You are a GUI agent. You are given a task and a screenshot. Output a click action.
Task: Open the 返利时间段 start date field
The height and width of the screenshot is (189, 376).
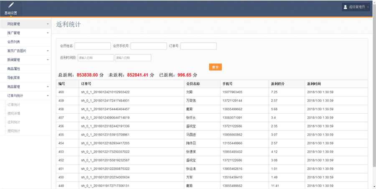coord(96,58)
